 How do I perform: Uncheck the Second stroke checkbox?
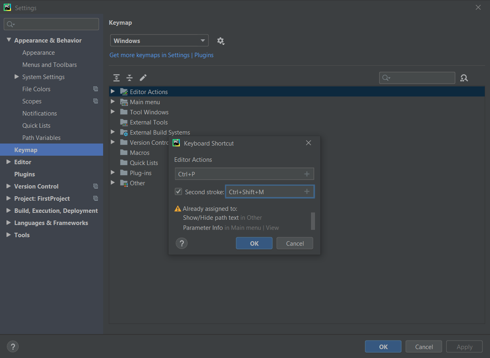[x=178, y=191]
